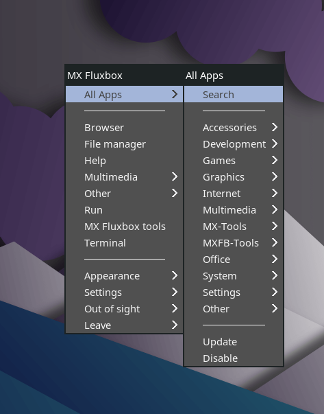Viewport: 324px width, 414px height.
Task: Open the Internet category
Action: point(234,194)
